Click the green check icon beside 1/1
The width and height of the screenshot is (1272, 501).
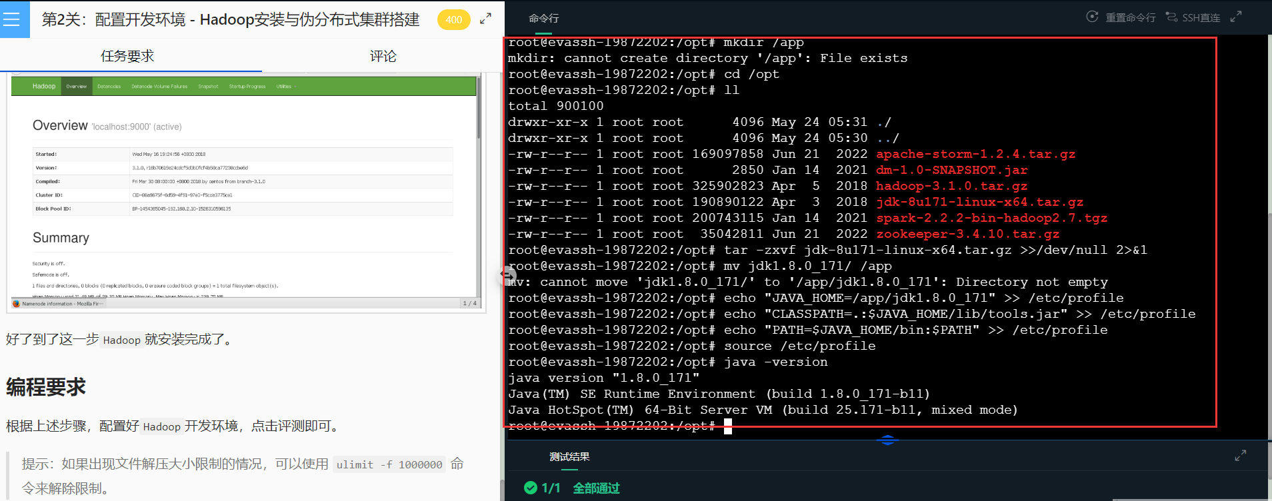(531, 488)
